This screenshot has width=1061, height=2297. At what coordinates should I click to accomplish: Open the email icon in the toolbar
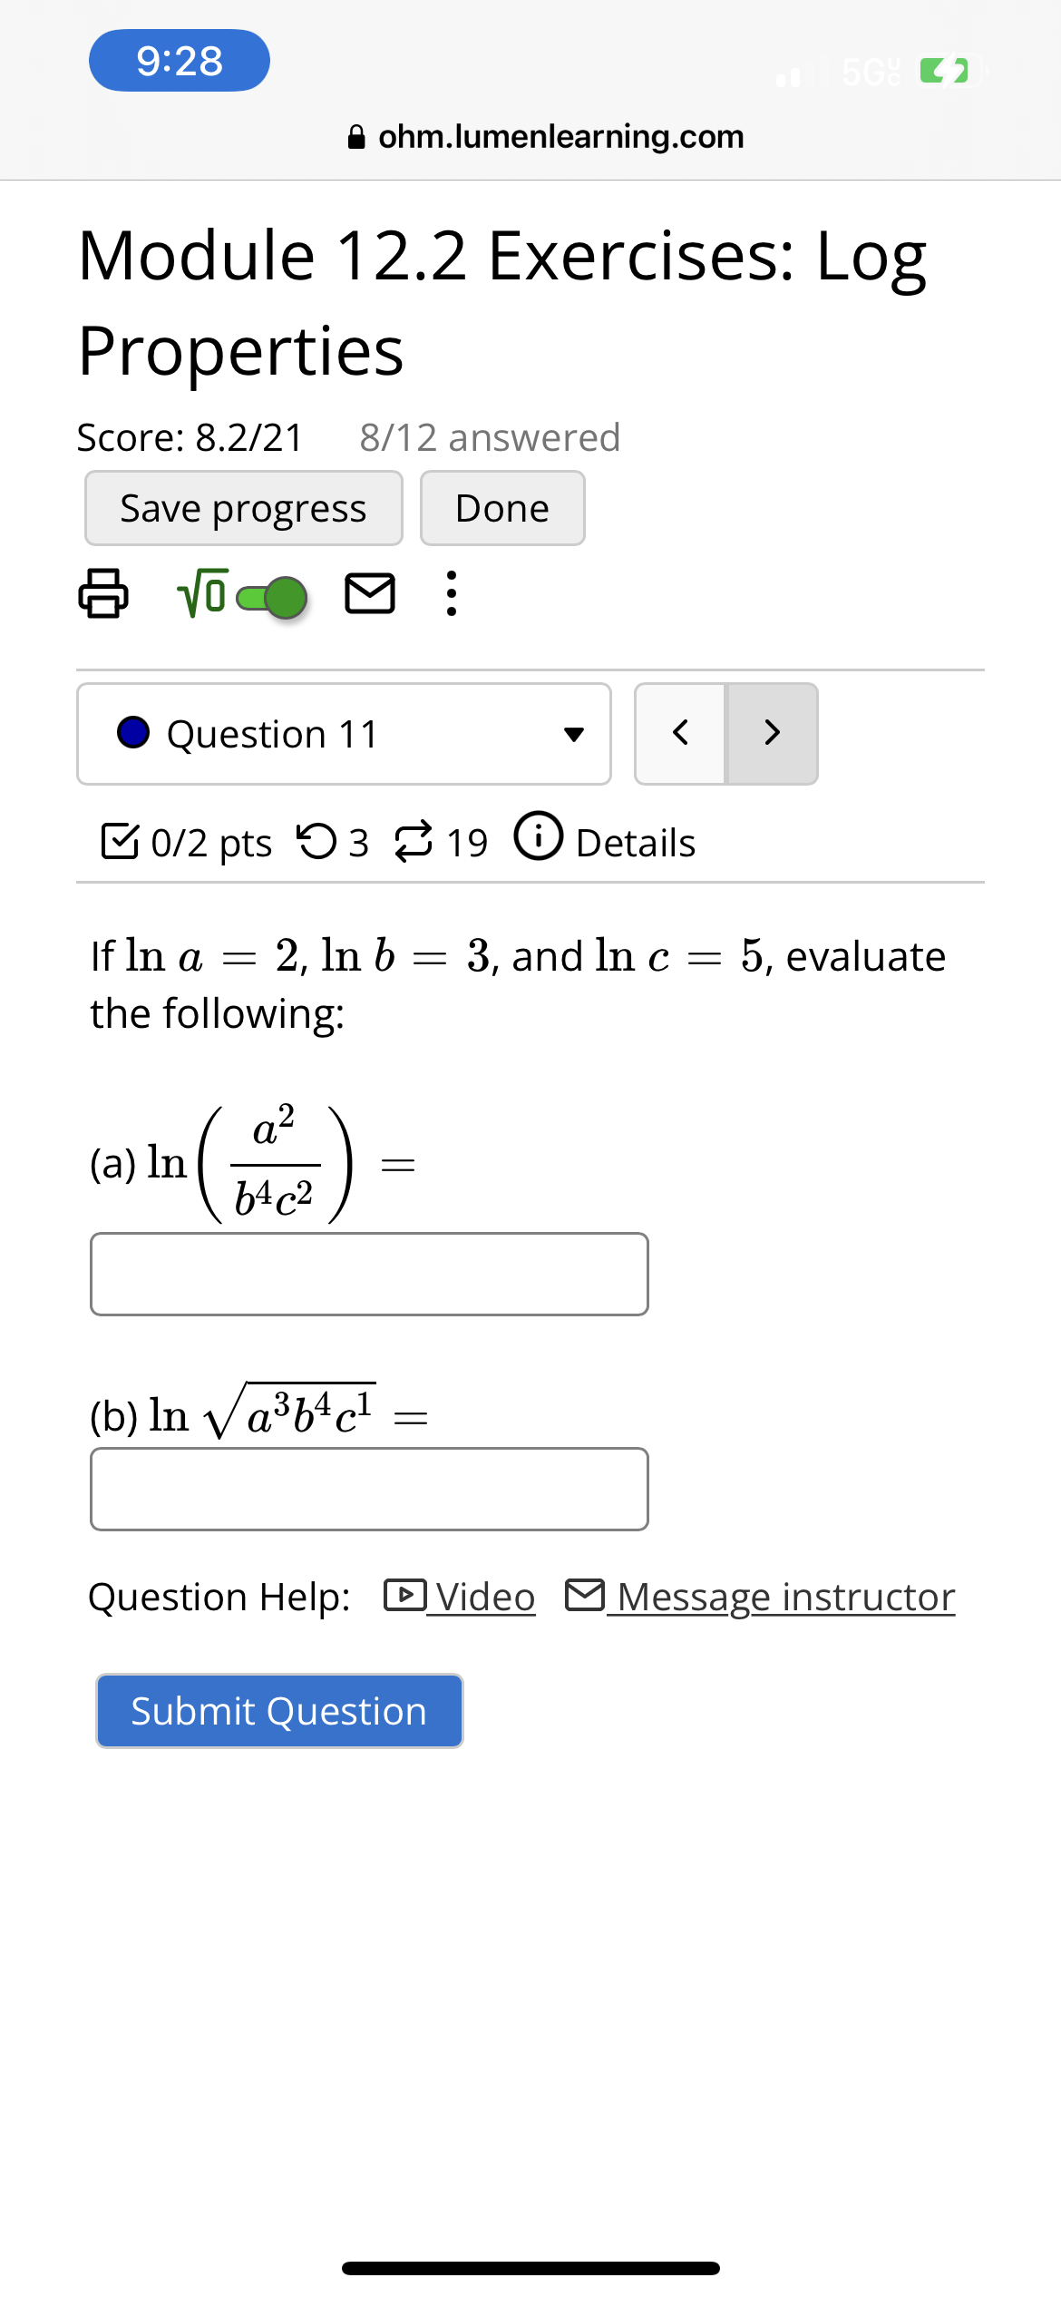click(x=368, y=595)
